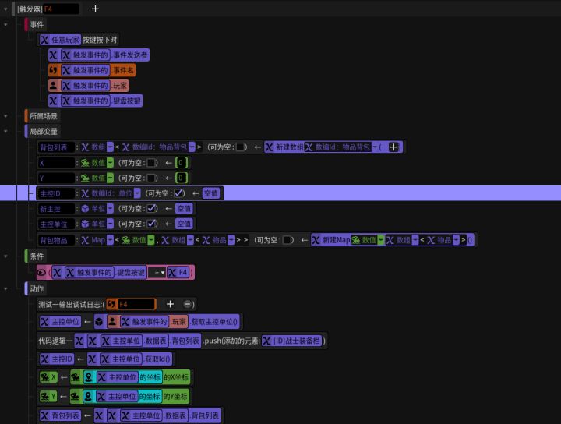561x424 pixels.
Task: Open the 数值 type dropdown for variable Y
Action: pyautogui.click(x=110, y=178)
